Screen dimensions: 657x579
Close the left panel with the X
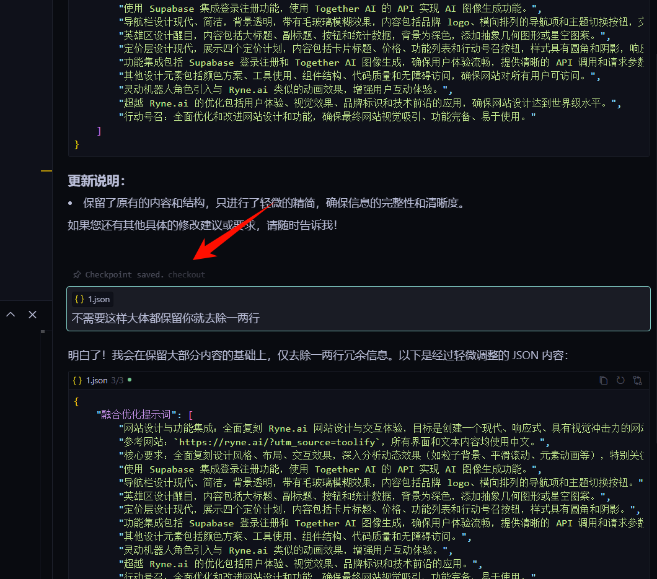(32, 315)
